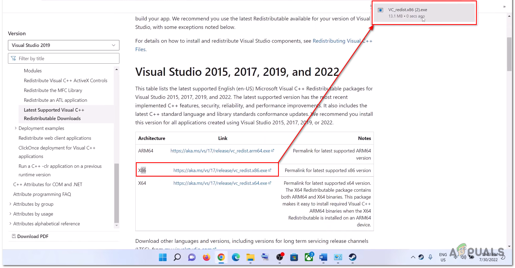The image size is (515, 268).
Task: Click the sidebar table-of-contents scrollbar thumb
Action: (116, 193)
